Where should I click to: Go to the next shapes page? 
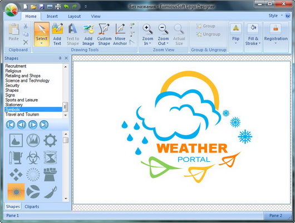[x=33, y=125]
